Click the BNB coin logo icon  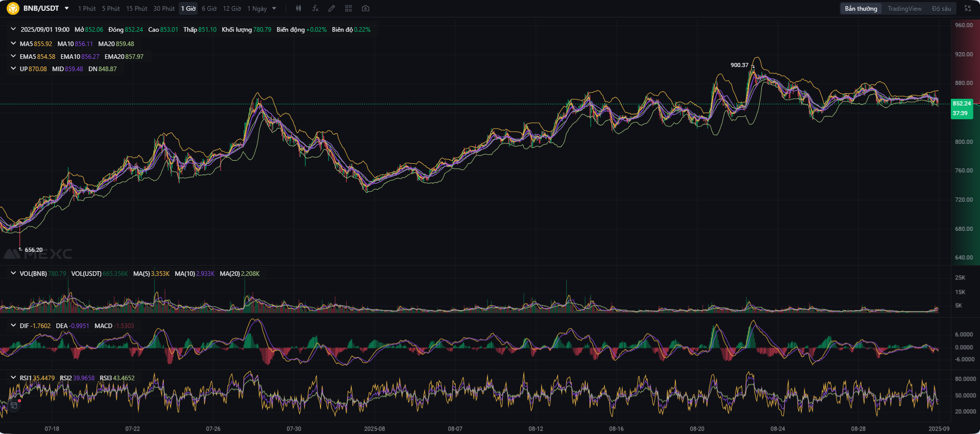click(13, 8)
